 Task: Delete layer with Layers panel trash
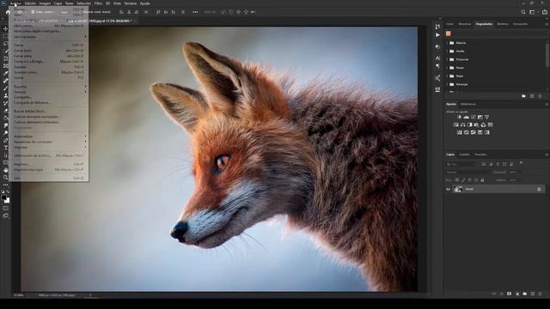point(541,294)
